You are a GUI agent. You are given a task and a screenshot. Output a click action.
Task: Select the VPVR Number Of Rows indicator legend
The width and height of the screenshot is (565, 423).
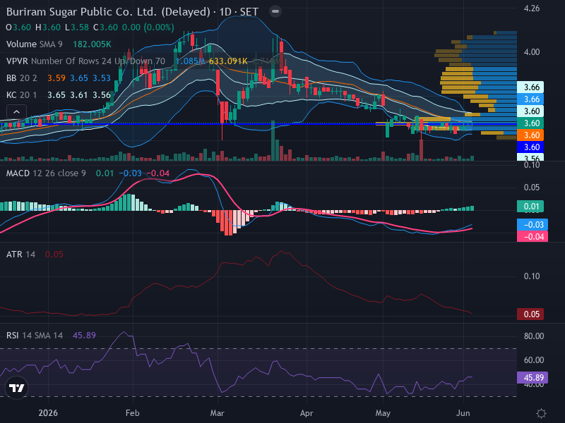tap(85, 61)
